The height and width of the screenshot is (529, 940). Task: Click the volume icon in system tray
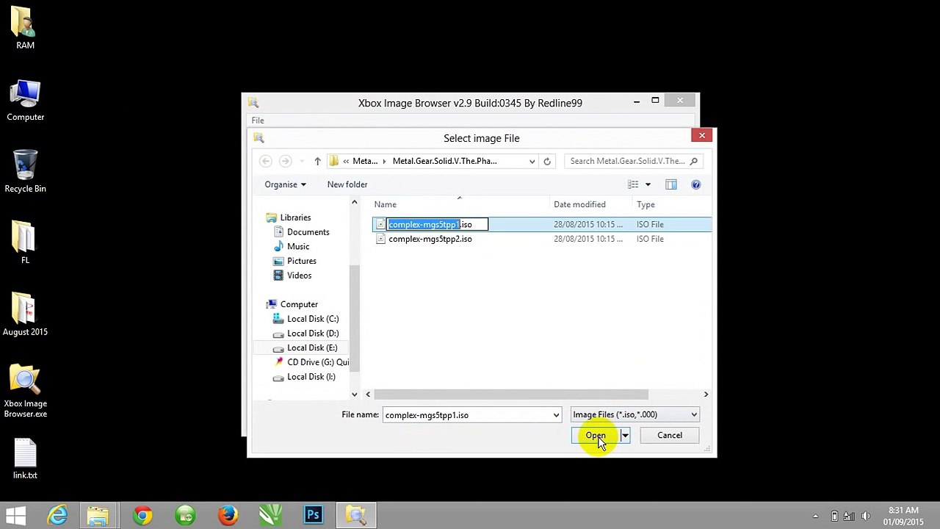click(866, 516)
